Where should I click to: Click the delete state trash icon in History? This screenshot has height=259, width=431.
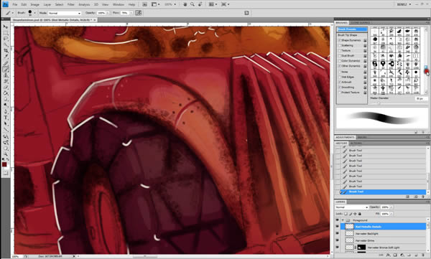424,197
